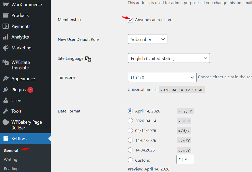Select the Y-m-d date format (2026-04-14)

click(x=130, y=121)
